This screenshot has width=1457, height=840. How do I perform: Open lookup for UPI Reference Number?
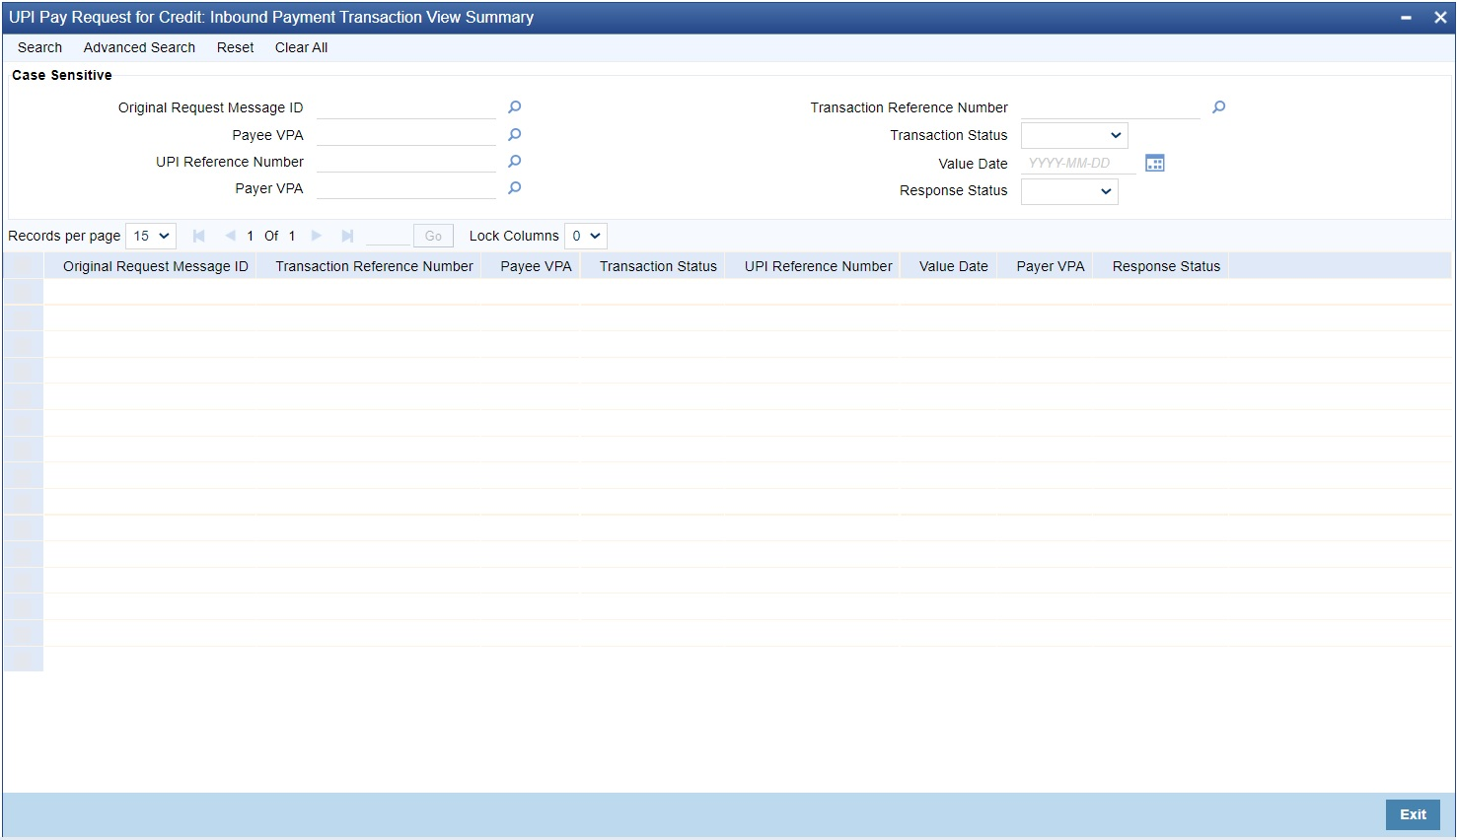click(x=514, y=162)
